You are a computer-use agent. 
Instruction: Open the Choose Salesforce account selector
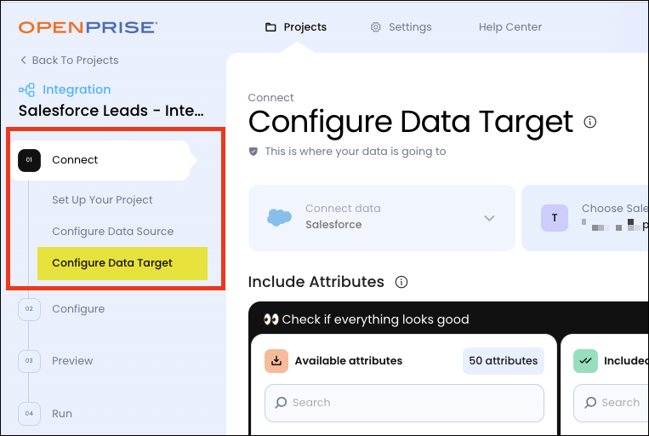point(585,218)
